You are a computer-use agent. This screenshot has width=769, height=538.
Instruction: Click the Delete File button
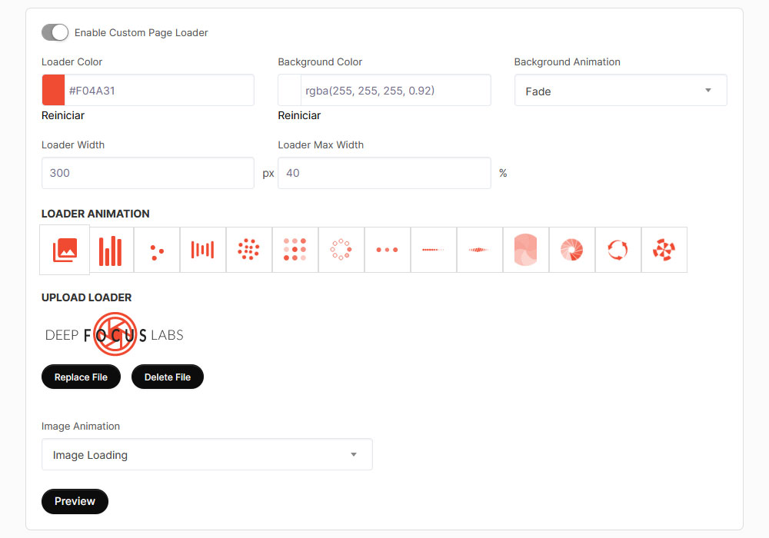[167, 377]
